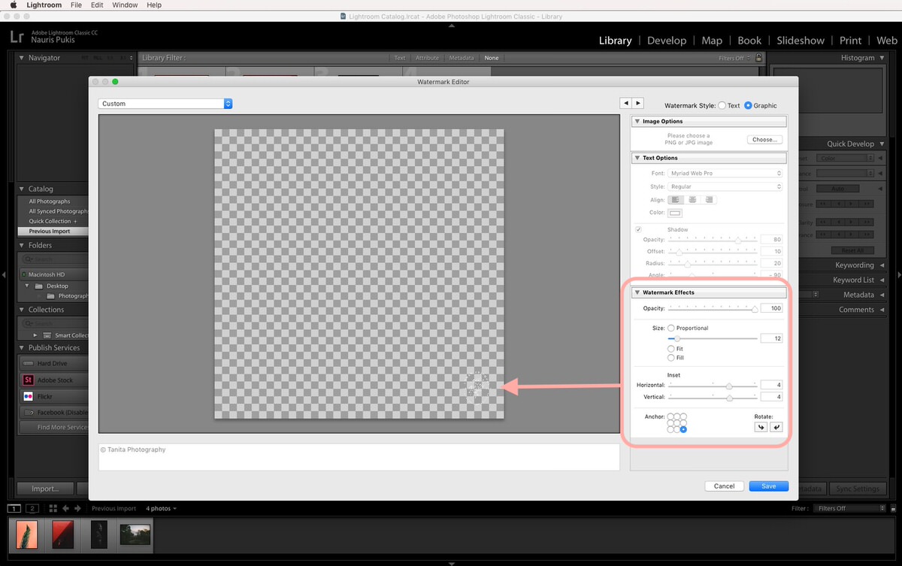Switch to the Slideshow module
Viewport: 902px width, 566px height.
coord(801,41)
